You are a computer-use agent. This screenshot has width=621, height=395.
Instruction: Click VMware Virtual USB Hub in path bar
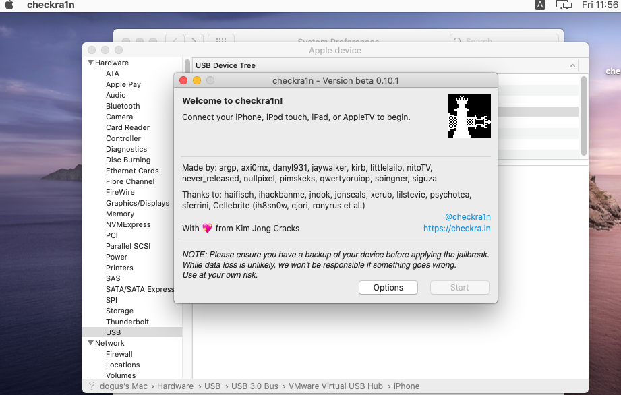pyautogui.click(x=336, y=386)
